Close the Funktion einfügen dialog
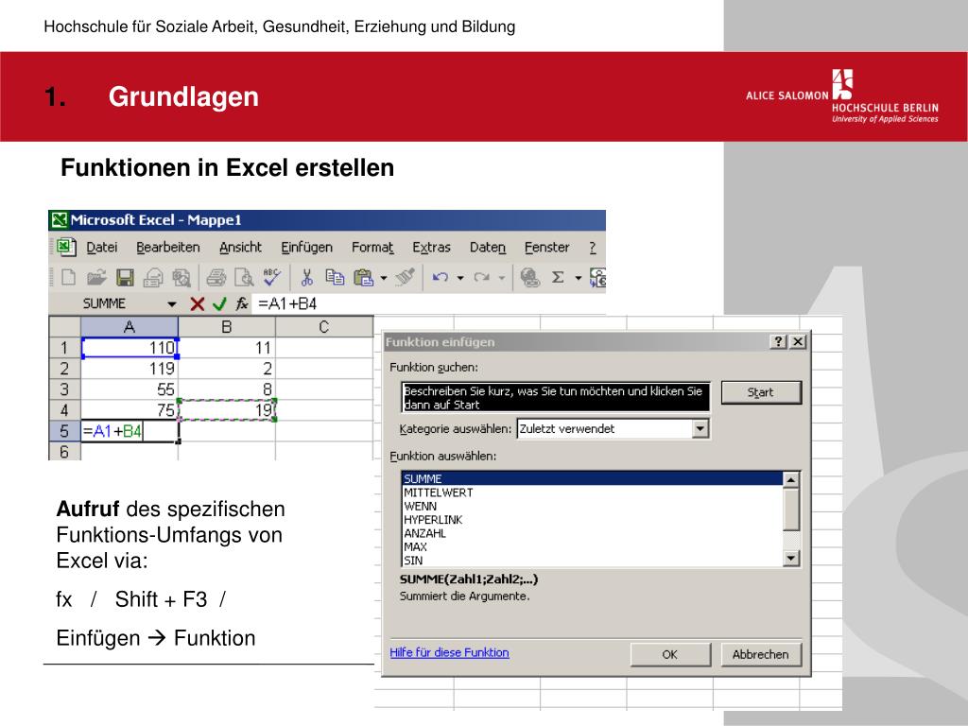This screenshot has width=968, height=726. [798, 341]
